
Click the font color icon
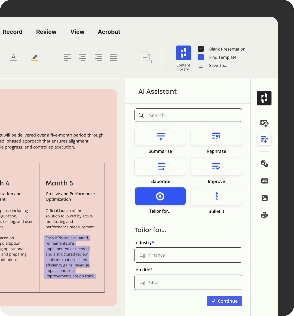pos(13,57)
